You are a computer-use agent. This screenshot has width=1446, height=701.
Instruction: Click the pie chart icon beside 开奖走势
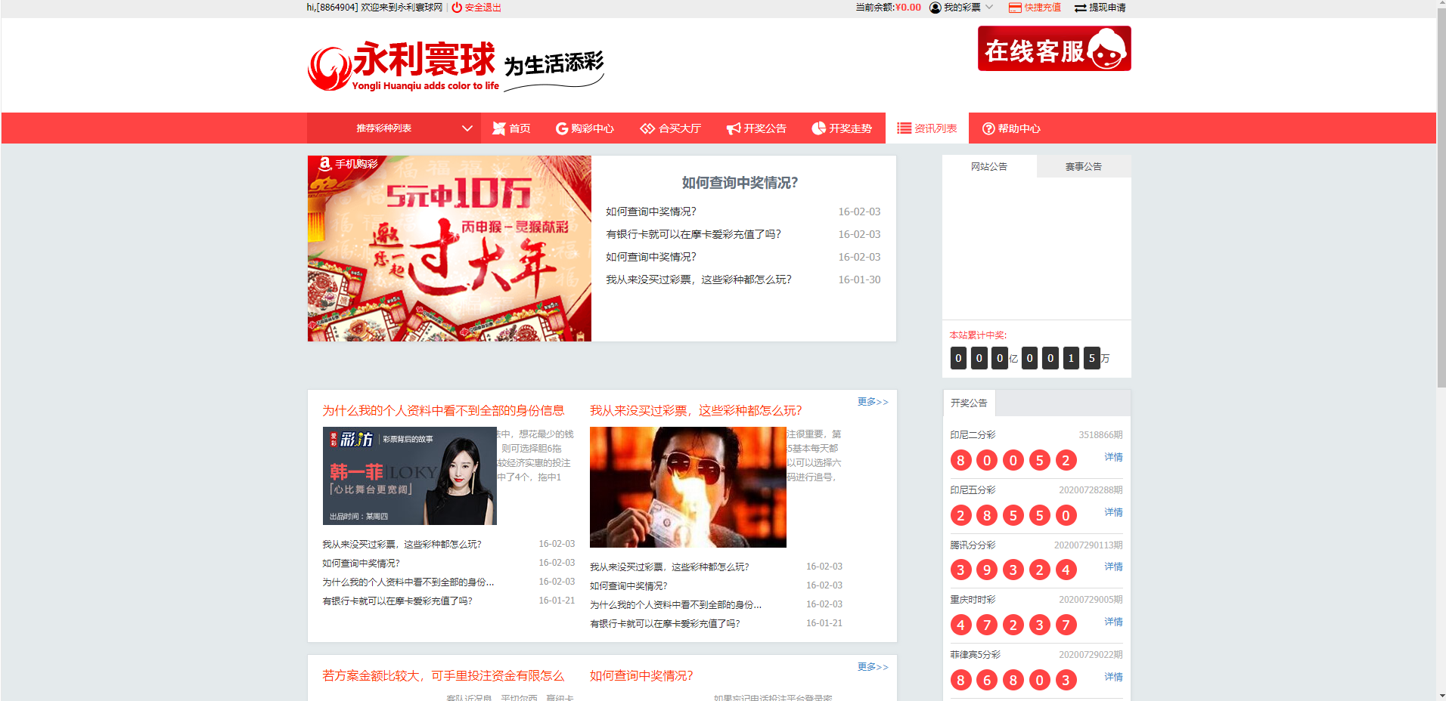[818, 128]
